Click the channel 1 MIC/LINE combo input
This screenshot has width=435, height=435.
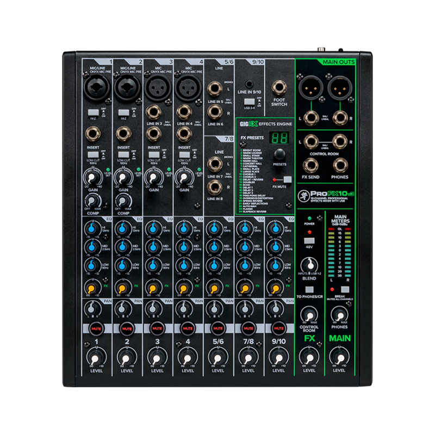coord(97,88)
